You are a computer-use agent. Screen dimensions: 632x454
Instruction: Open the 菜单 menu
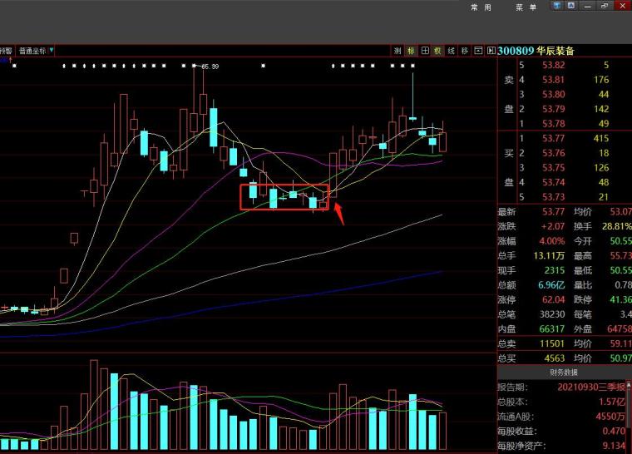(x=526, y=7)
